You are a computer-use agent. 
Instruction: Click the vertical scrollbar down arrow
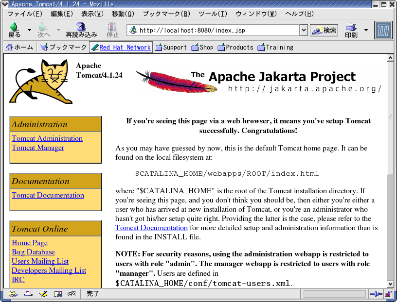(390, 285)
